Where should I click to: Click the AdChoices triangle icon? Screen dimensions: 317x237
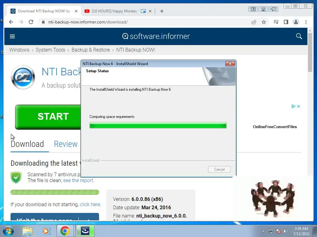(x=293, y=106)
